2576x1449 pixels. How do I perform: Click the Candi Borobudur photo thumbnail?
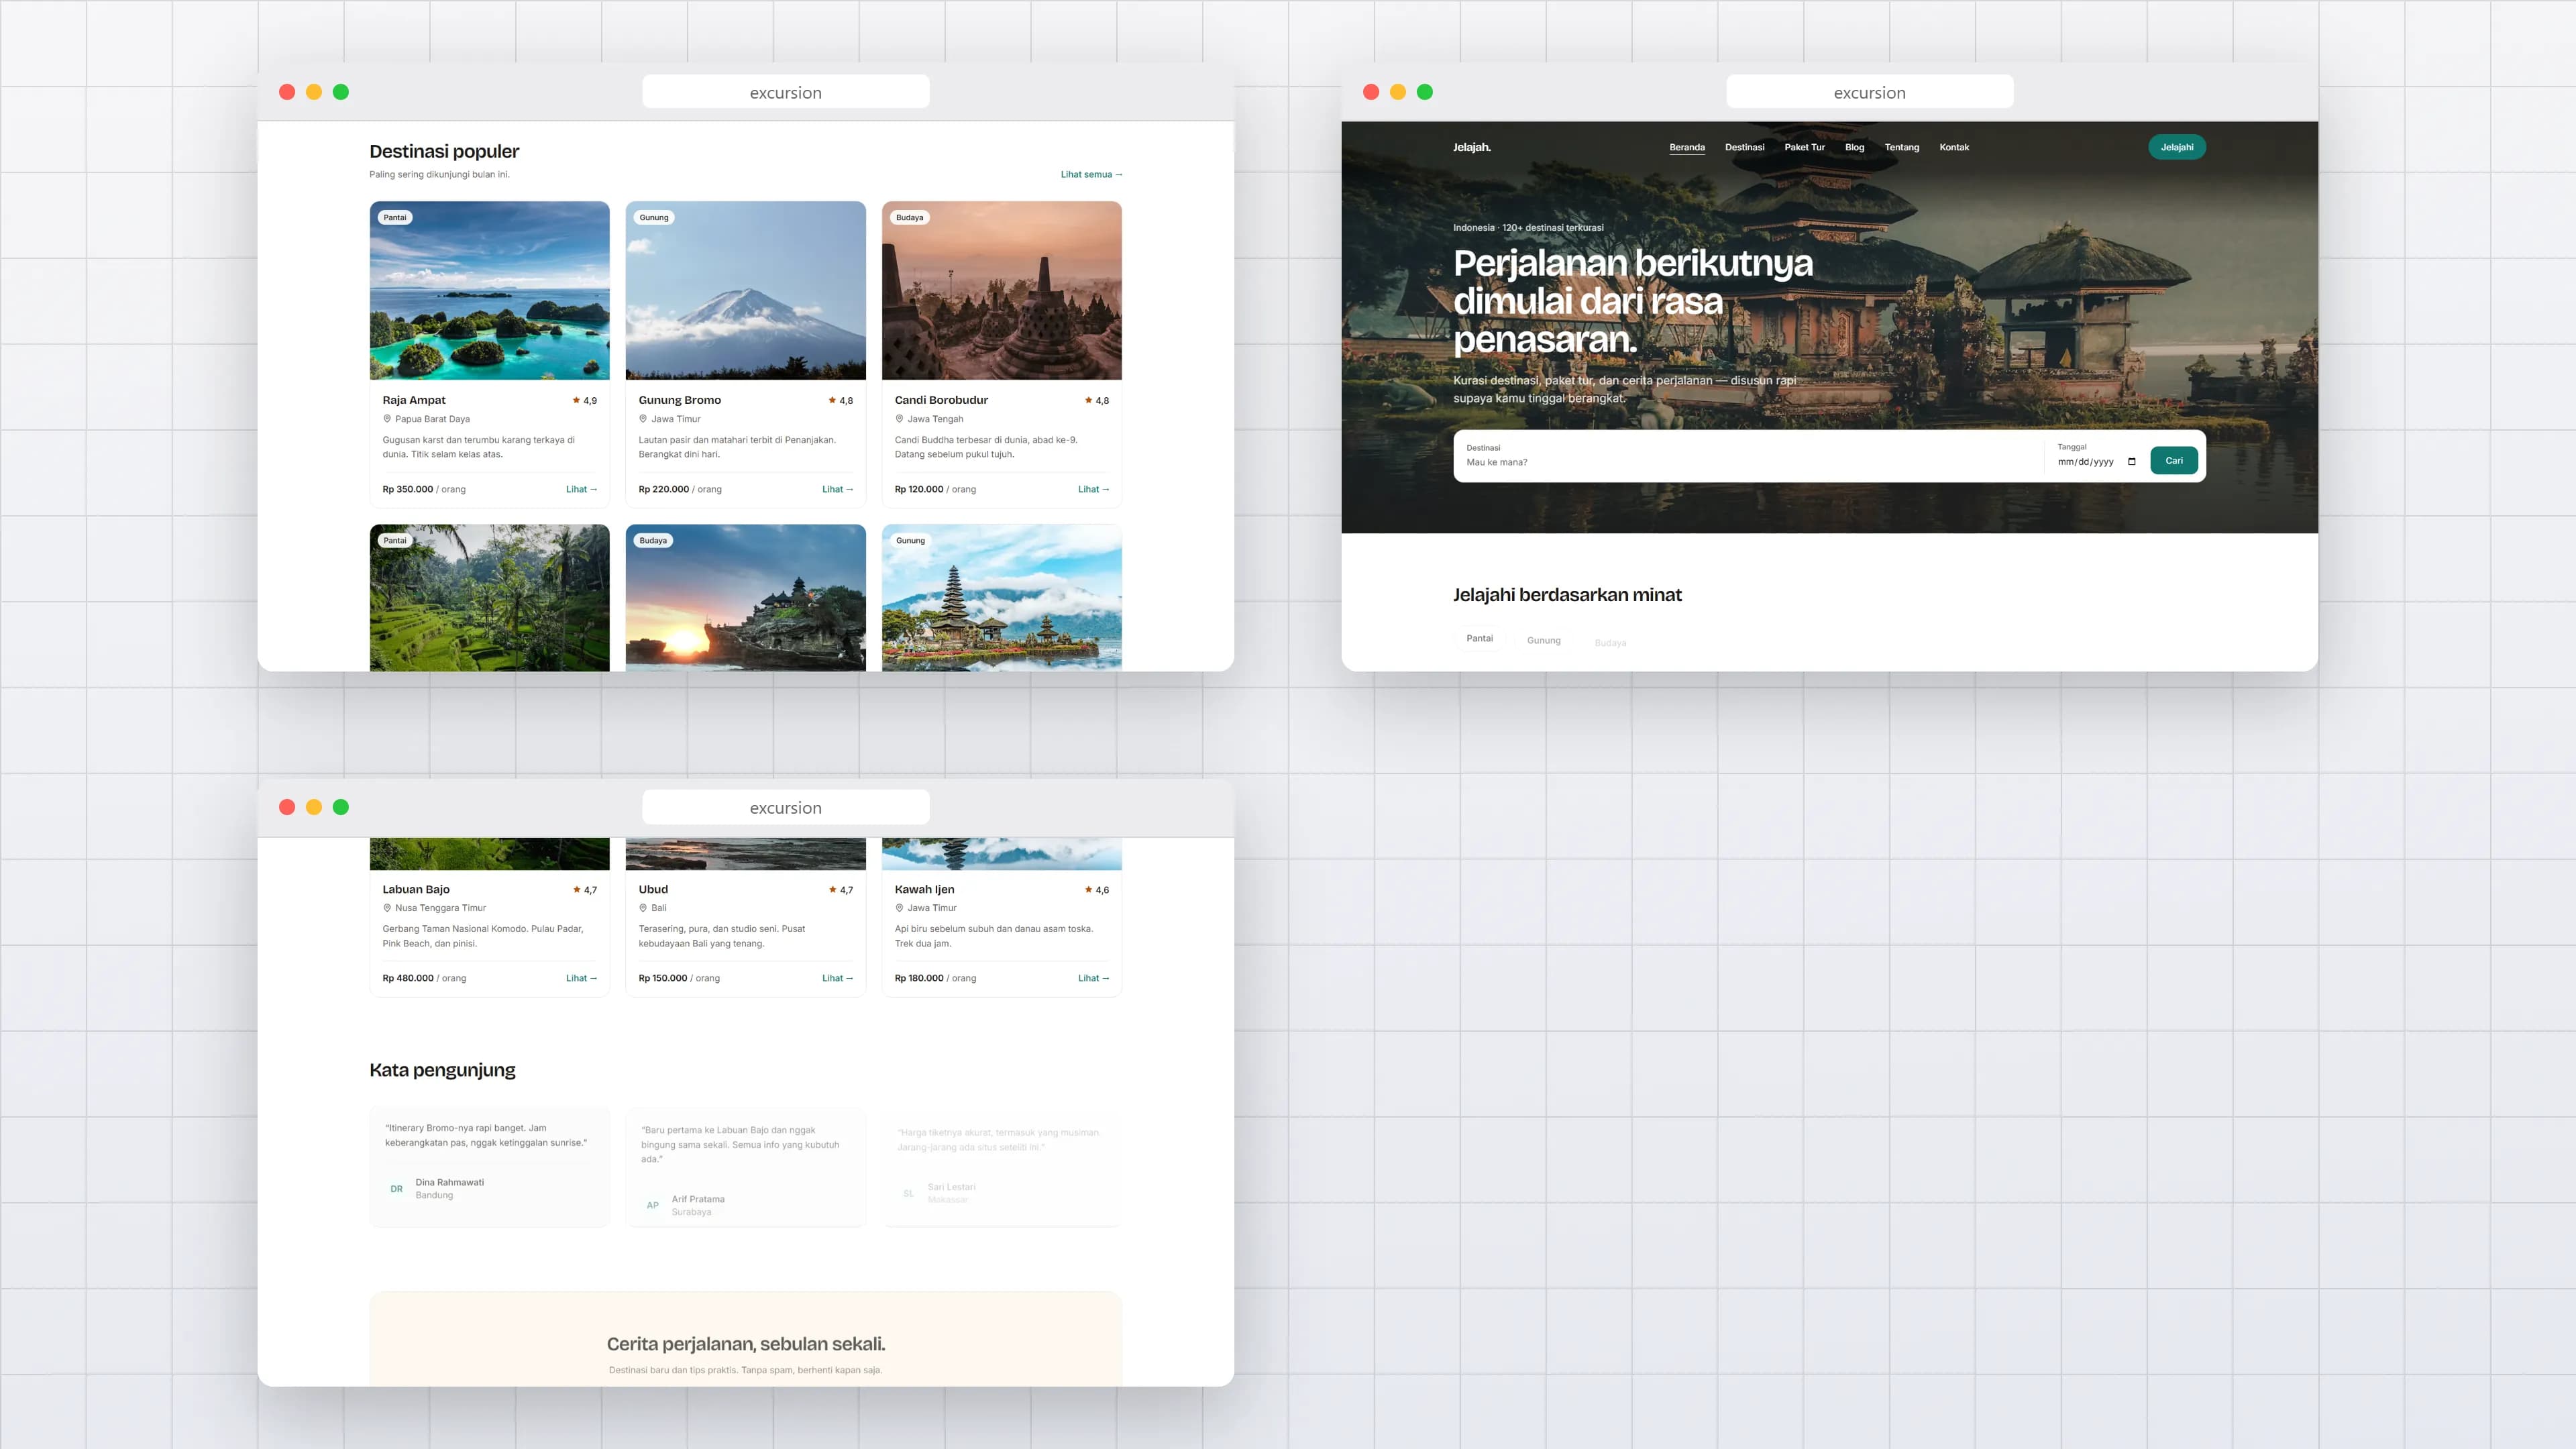tap(1001, 291)
